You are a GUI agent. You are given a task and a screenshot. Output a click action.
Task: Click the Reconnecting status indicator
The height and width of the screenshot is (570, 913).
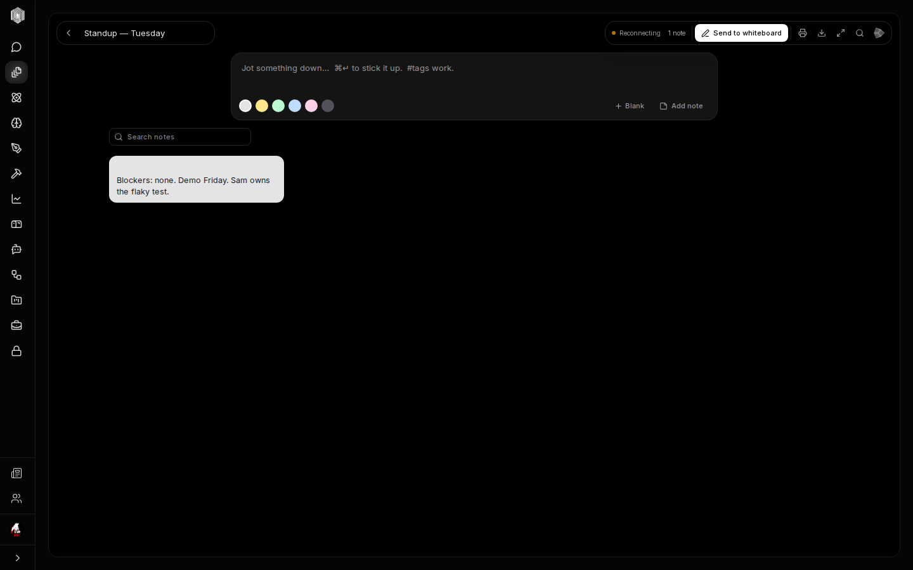pos(636,33)
